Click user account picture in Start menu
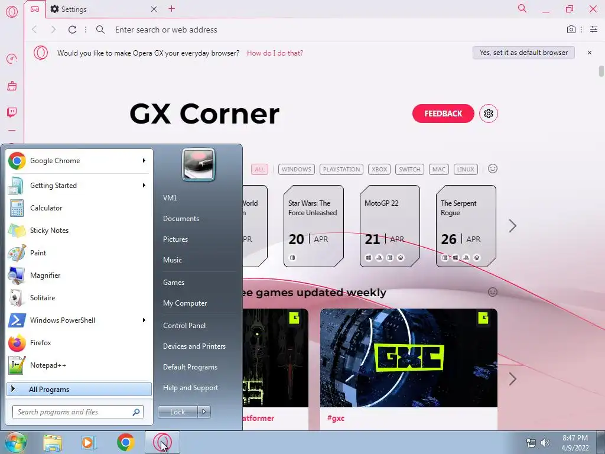The height and width of the screenshot is (454, 605). pyautogui.click(x=199, y=164)
